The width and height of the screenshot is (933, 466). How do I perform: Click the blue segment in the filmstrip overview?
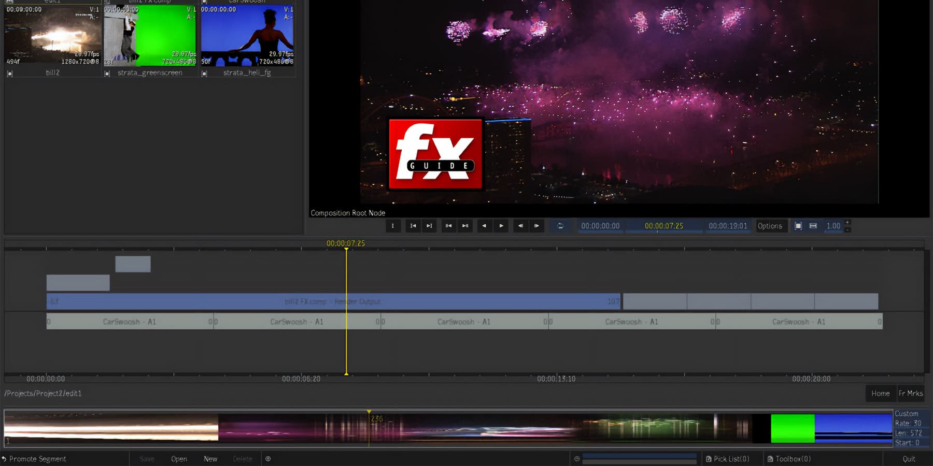[853, 428]
